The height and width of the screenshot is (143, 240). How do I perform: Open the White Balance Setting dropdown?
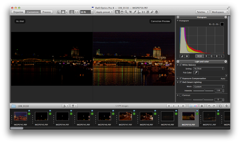(208, 69)
